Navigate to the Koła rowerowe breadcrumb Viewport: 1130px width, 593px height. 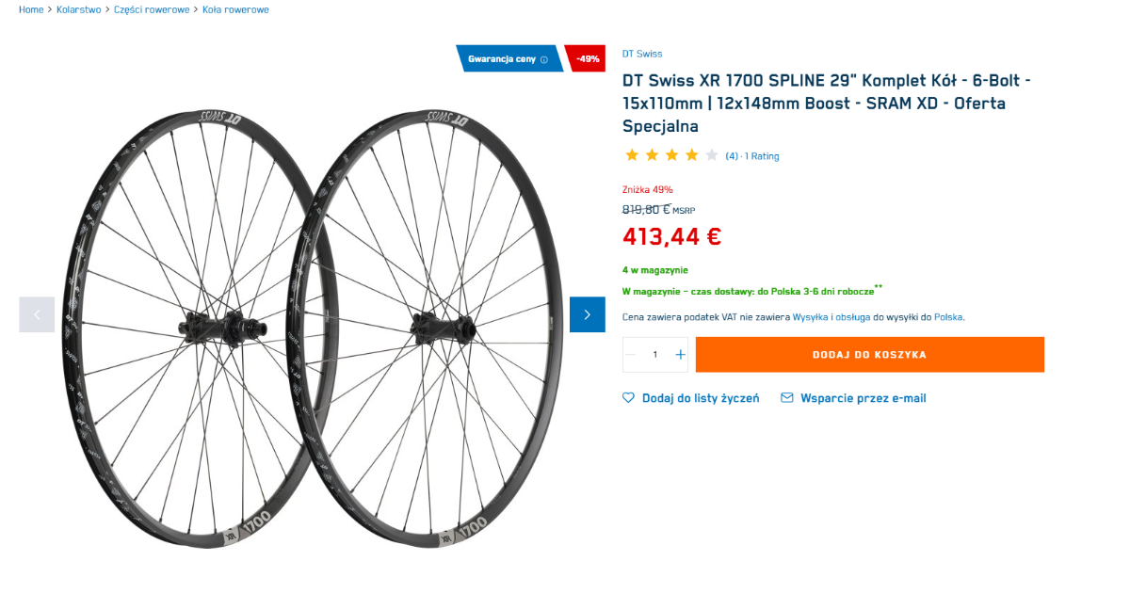point(235,9)
